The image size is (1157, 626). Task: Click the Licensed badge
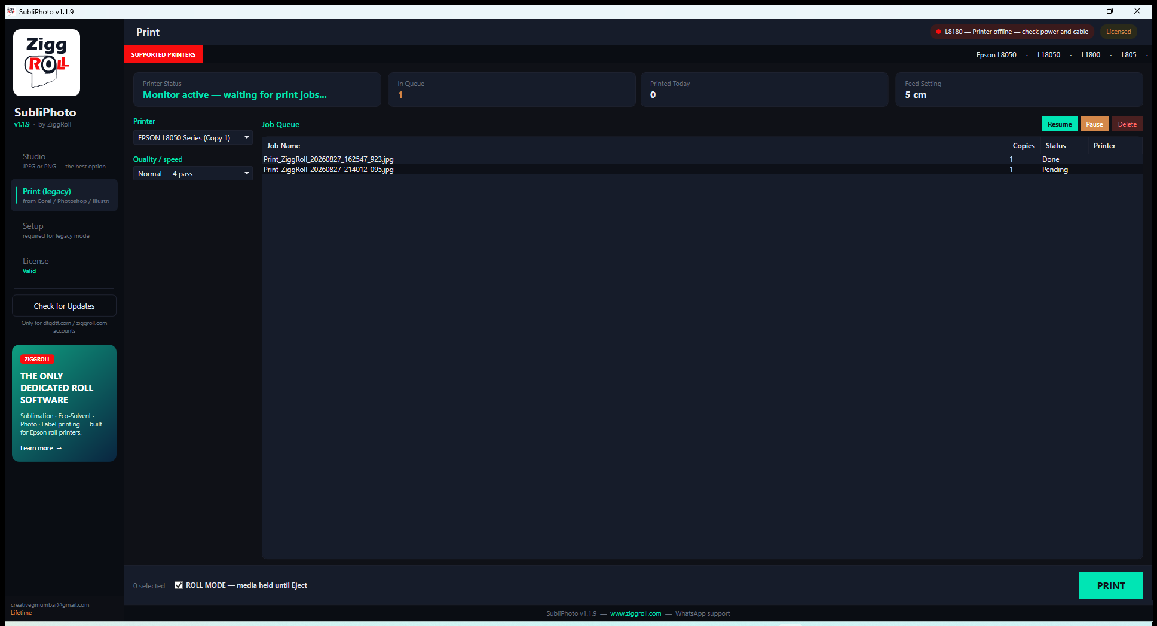point(1118,32)
